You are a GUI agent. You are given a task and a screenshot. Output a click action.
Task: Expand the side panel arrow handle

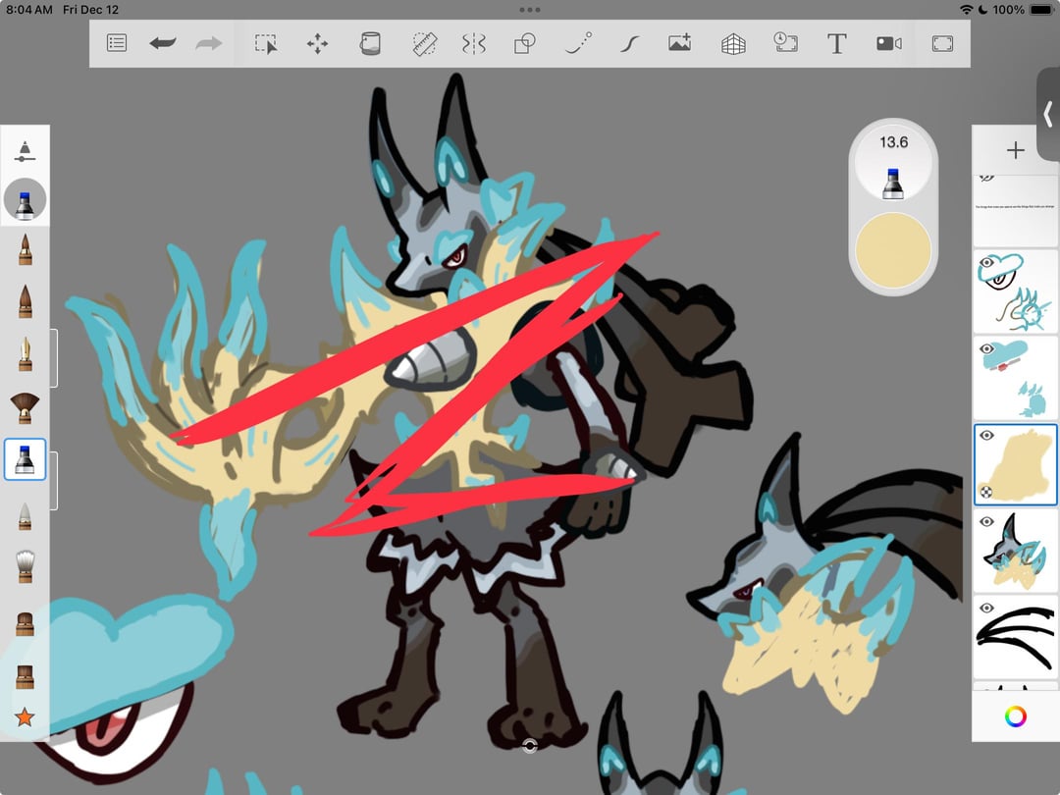click(1047, 115)
